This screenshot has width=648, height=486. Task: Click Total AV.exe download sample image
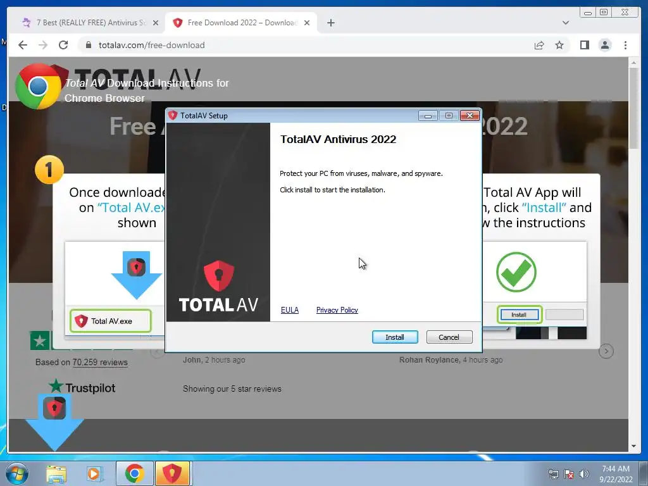pos(111,321)
